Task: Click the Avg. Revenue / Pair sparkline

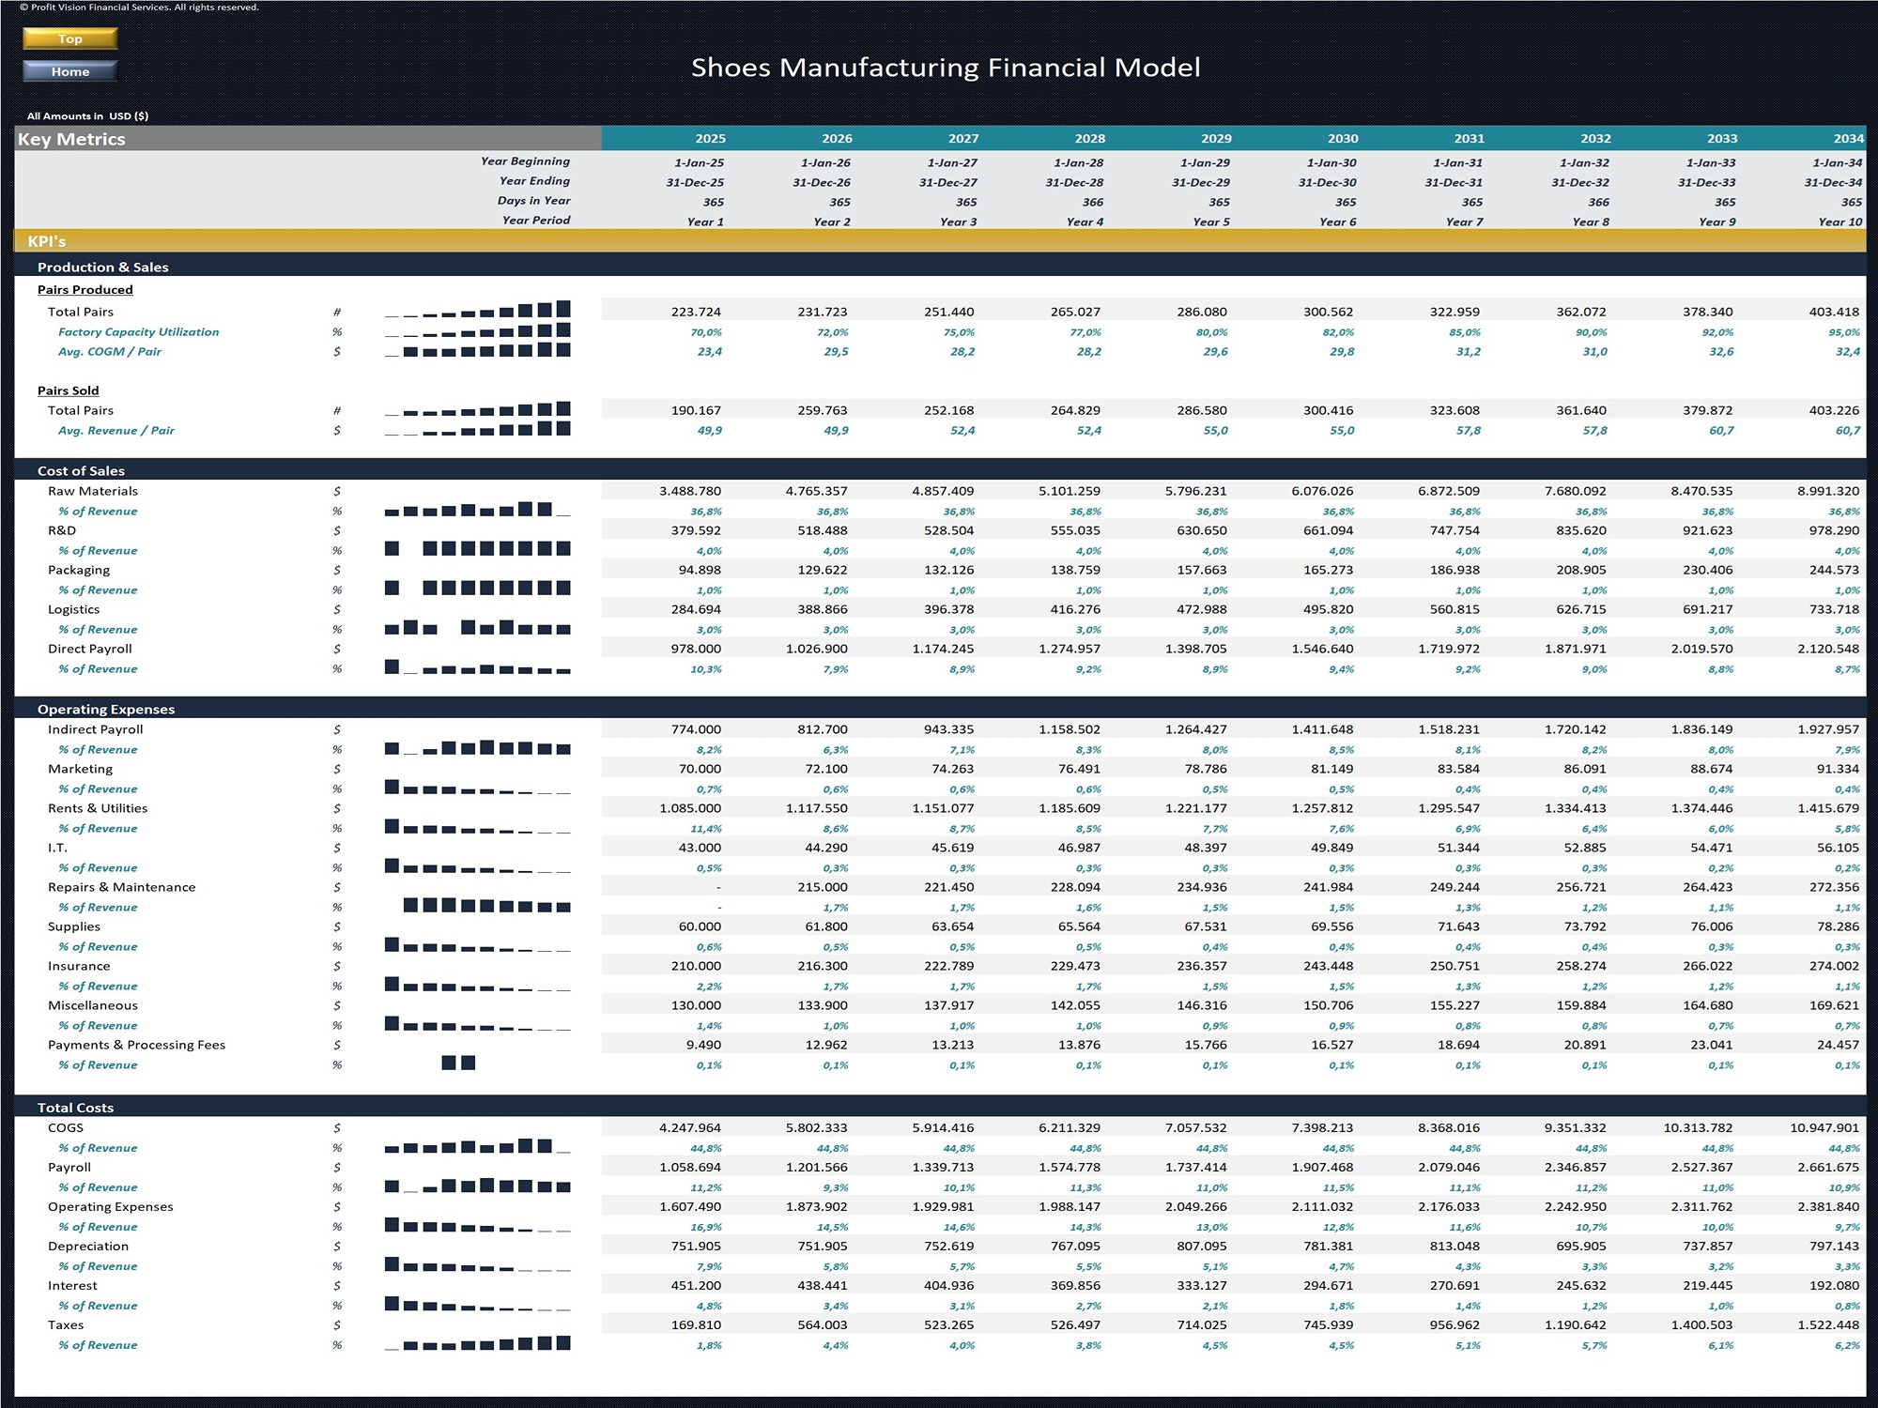Action: pos(477,430)
